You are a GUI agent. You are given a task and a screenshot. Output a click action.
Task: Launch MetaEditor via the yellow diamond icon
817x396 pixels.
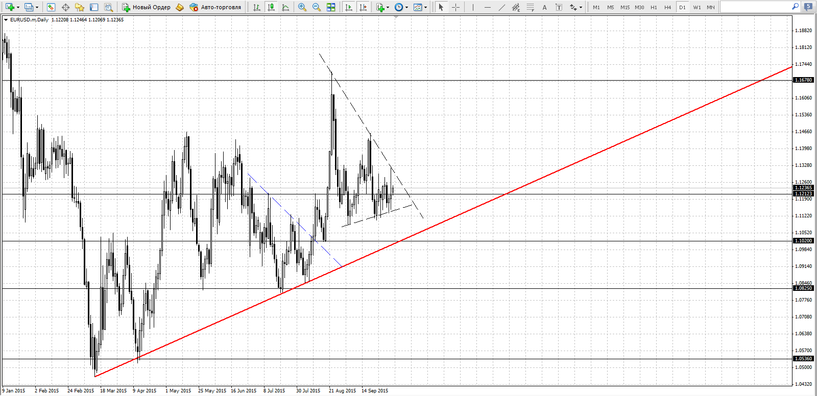(x=180, y=7)
